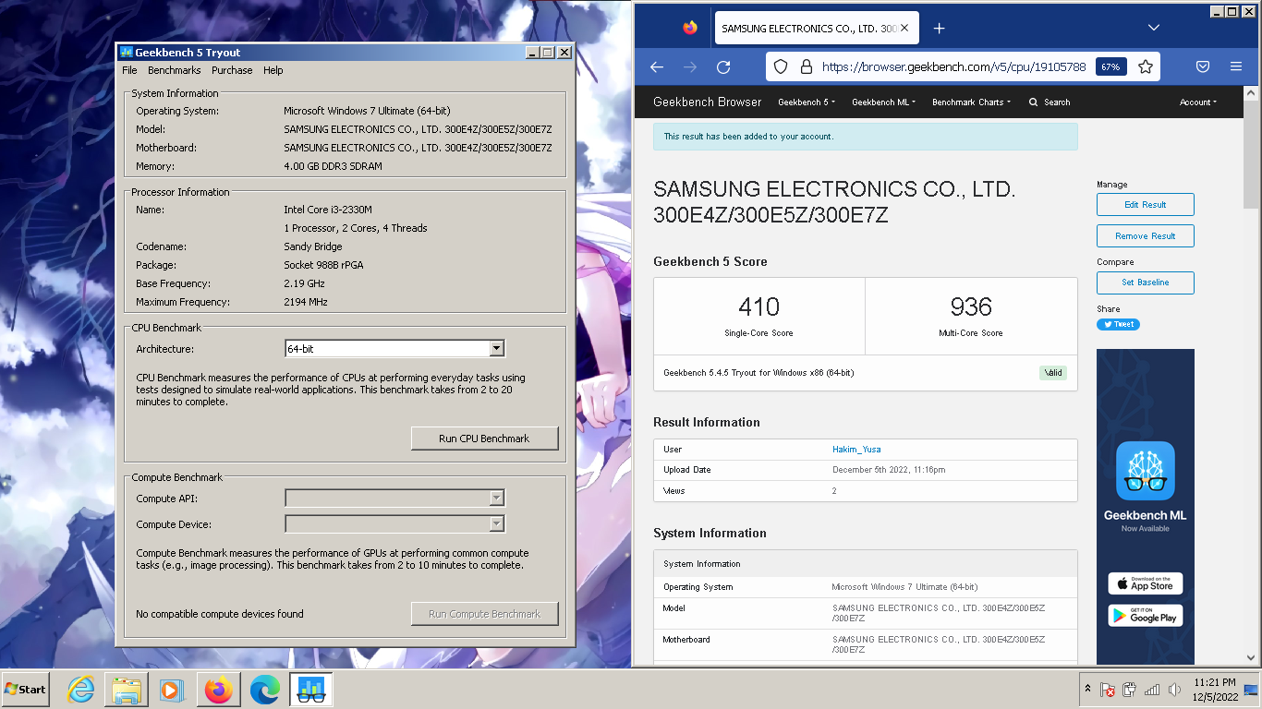Open the Hakim_Yusa user link

856,450
